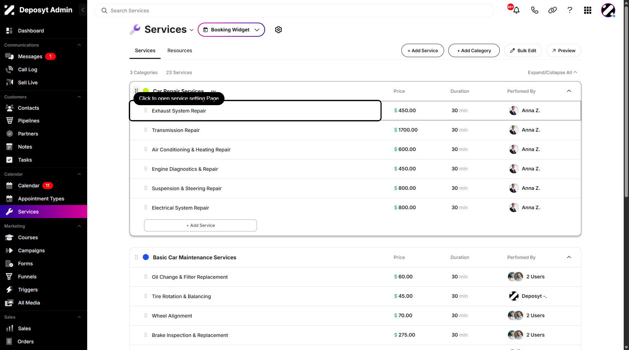Image resolution: width=629 pixels, height=350 pixels.
Task: Open the Booking Widget dropdown
Action: (x=231, y=30)
